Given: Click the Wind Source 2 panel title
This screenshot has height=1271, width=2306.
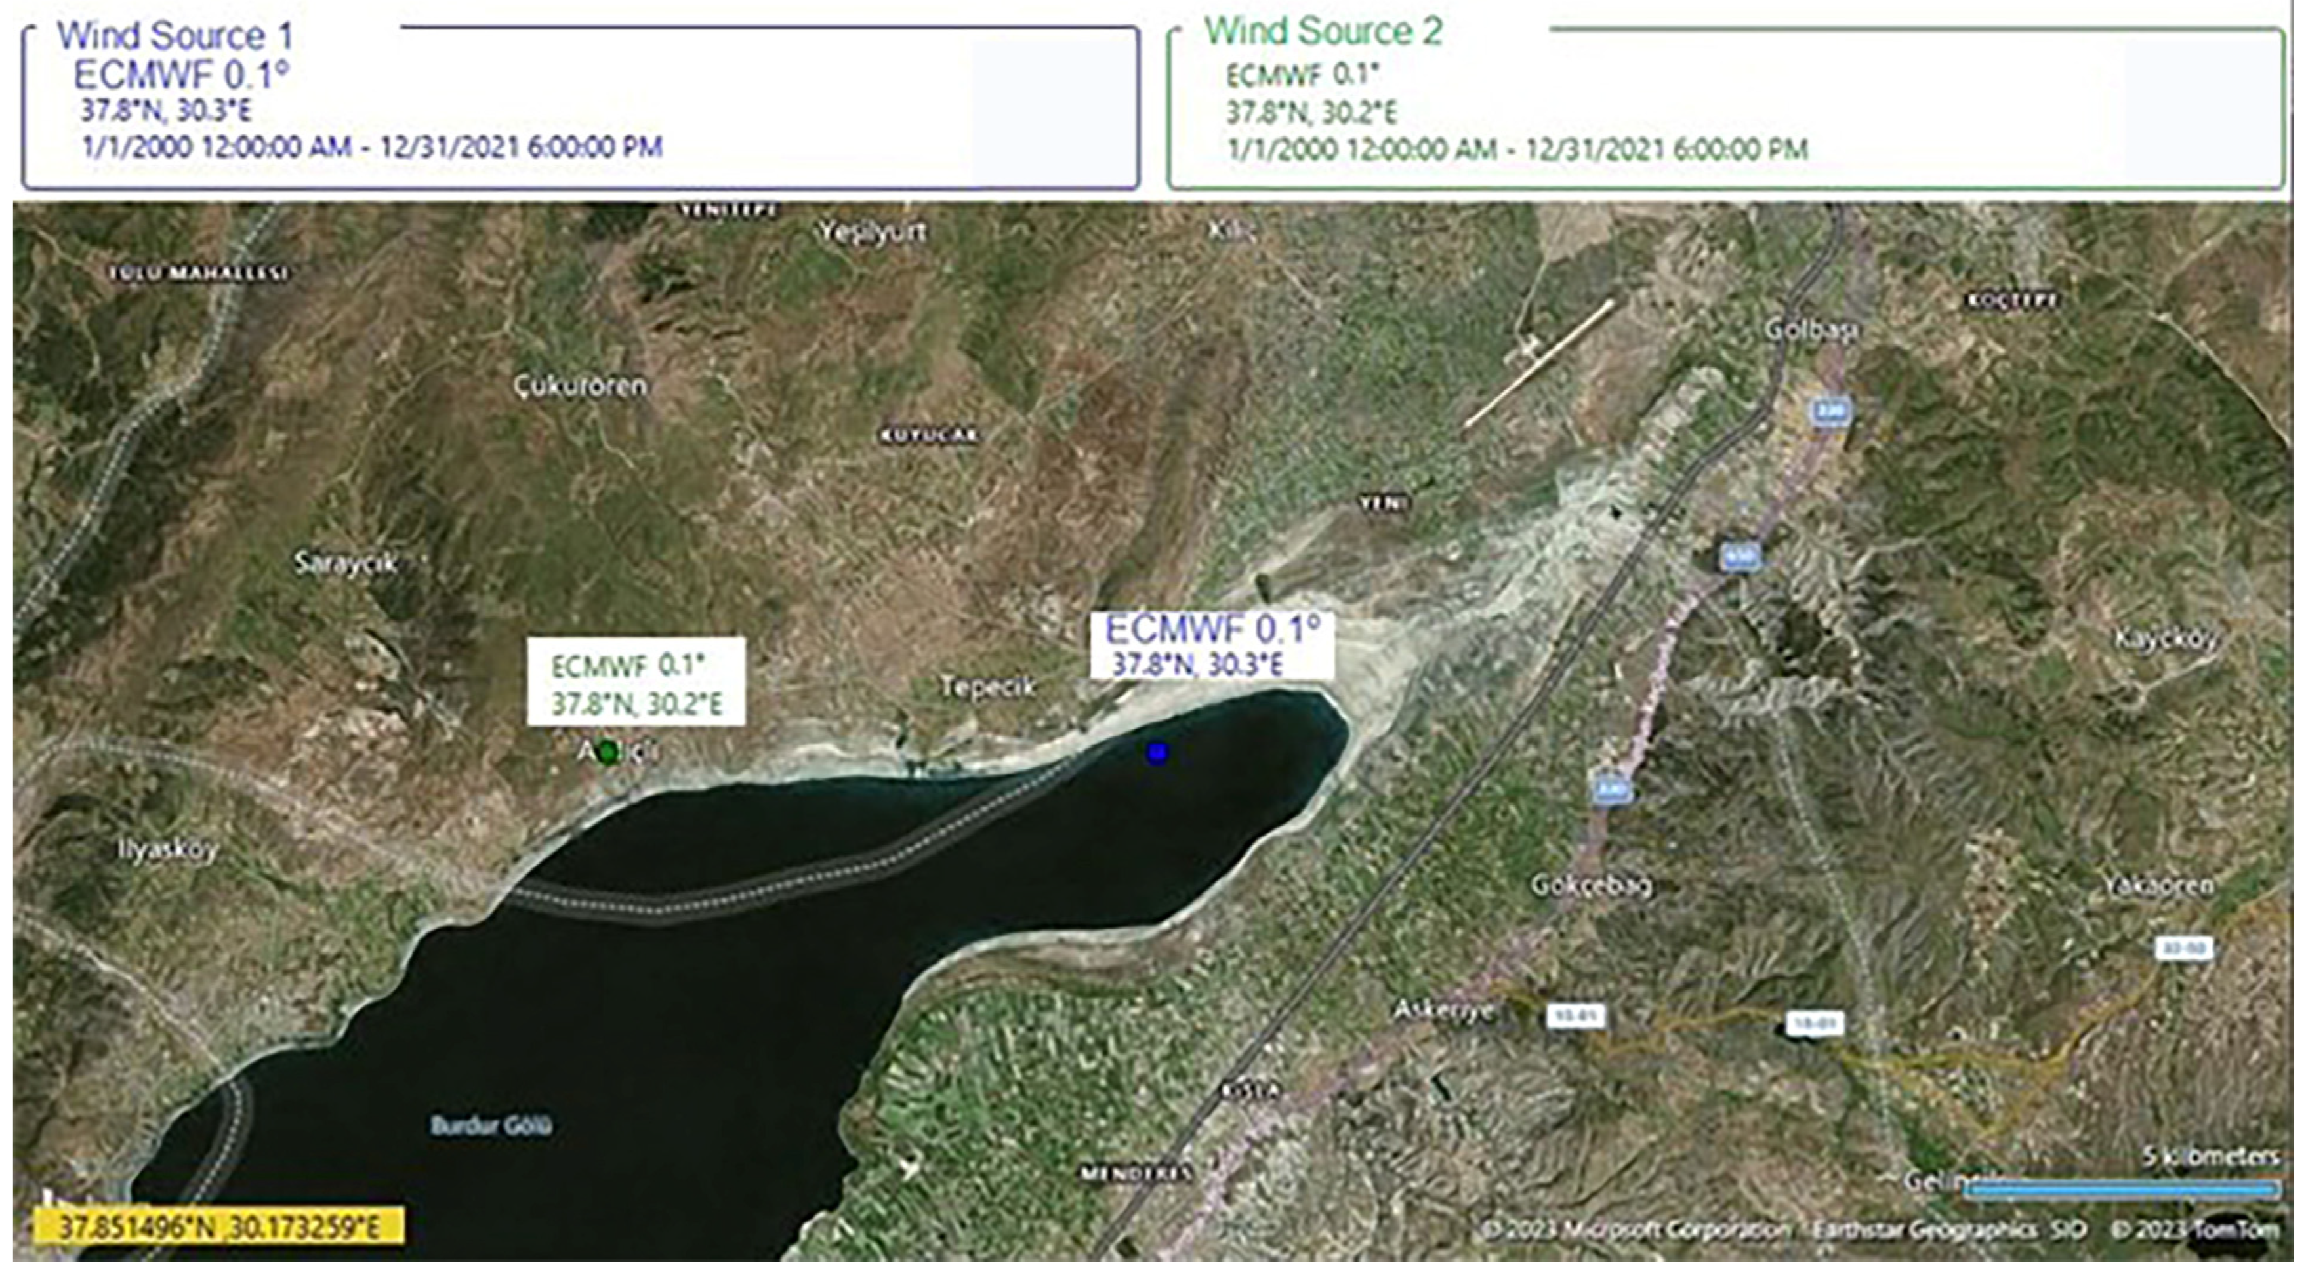Looking at the screenshot, I should pyautogui.click(x=1323, y=31).
